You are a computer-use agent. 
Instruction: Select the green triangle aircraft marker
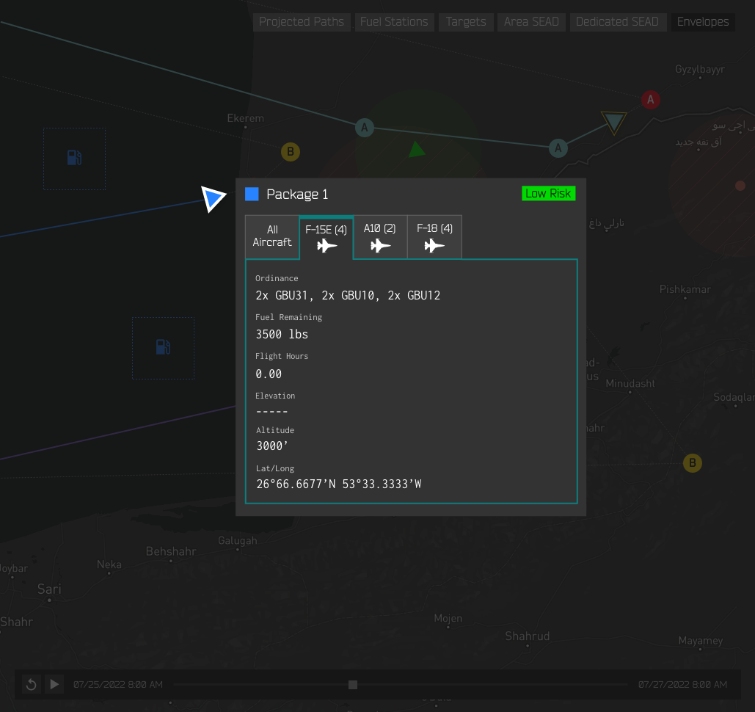pyautogui.click(x=416, y=150)
